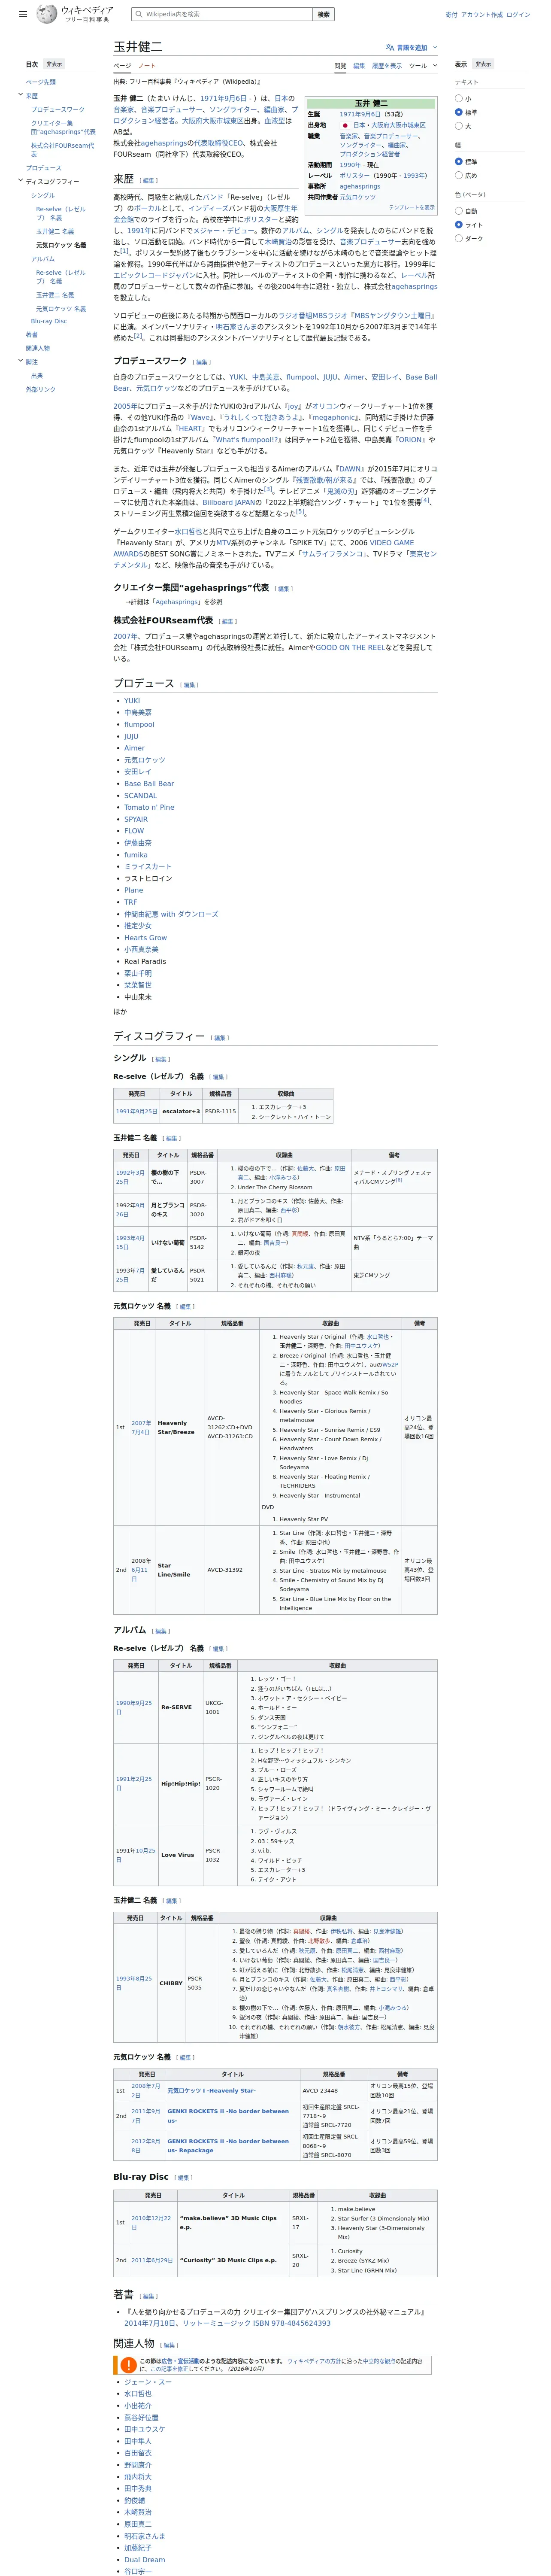Image resolution: width=551 pixels, height=2576 pixels.
Task: Open the 言語を追加 language dropdown
Action: point(411,47)
